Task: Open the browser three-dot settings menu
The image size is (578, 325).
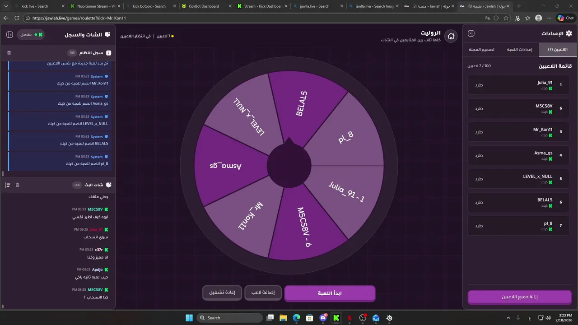Action: coord(549,18)
